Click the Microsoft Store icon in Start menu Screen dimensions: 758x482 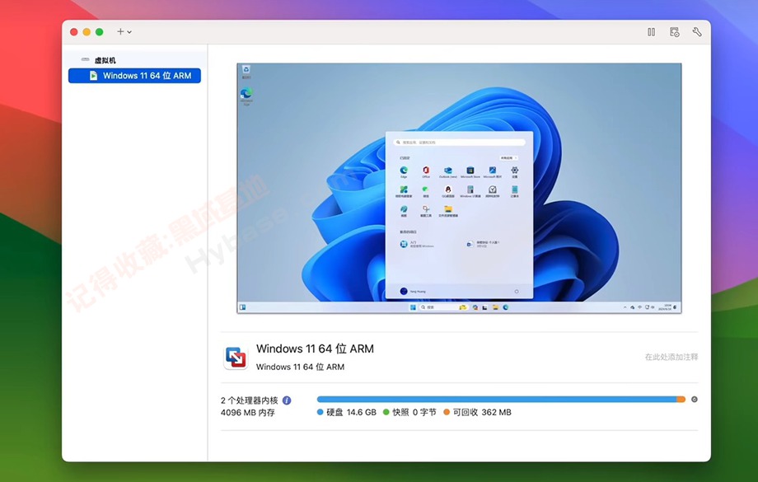click(x=470, y=171)
